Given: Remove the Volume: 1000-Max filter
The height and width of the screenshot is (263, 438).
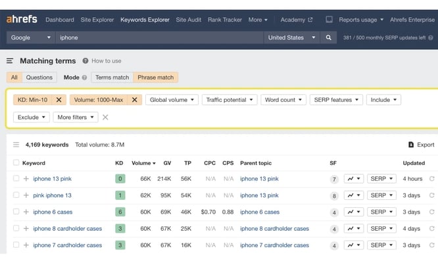Looking at the screenshot, I should [x=134, y=100].
